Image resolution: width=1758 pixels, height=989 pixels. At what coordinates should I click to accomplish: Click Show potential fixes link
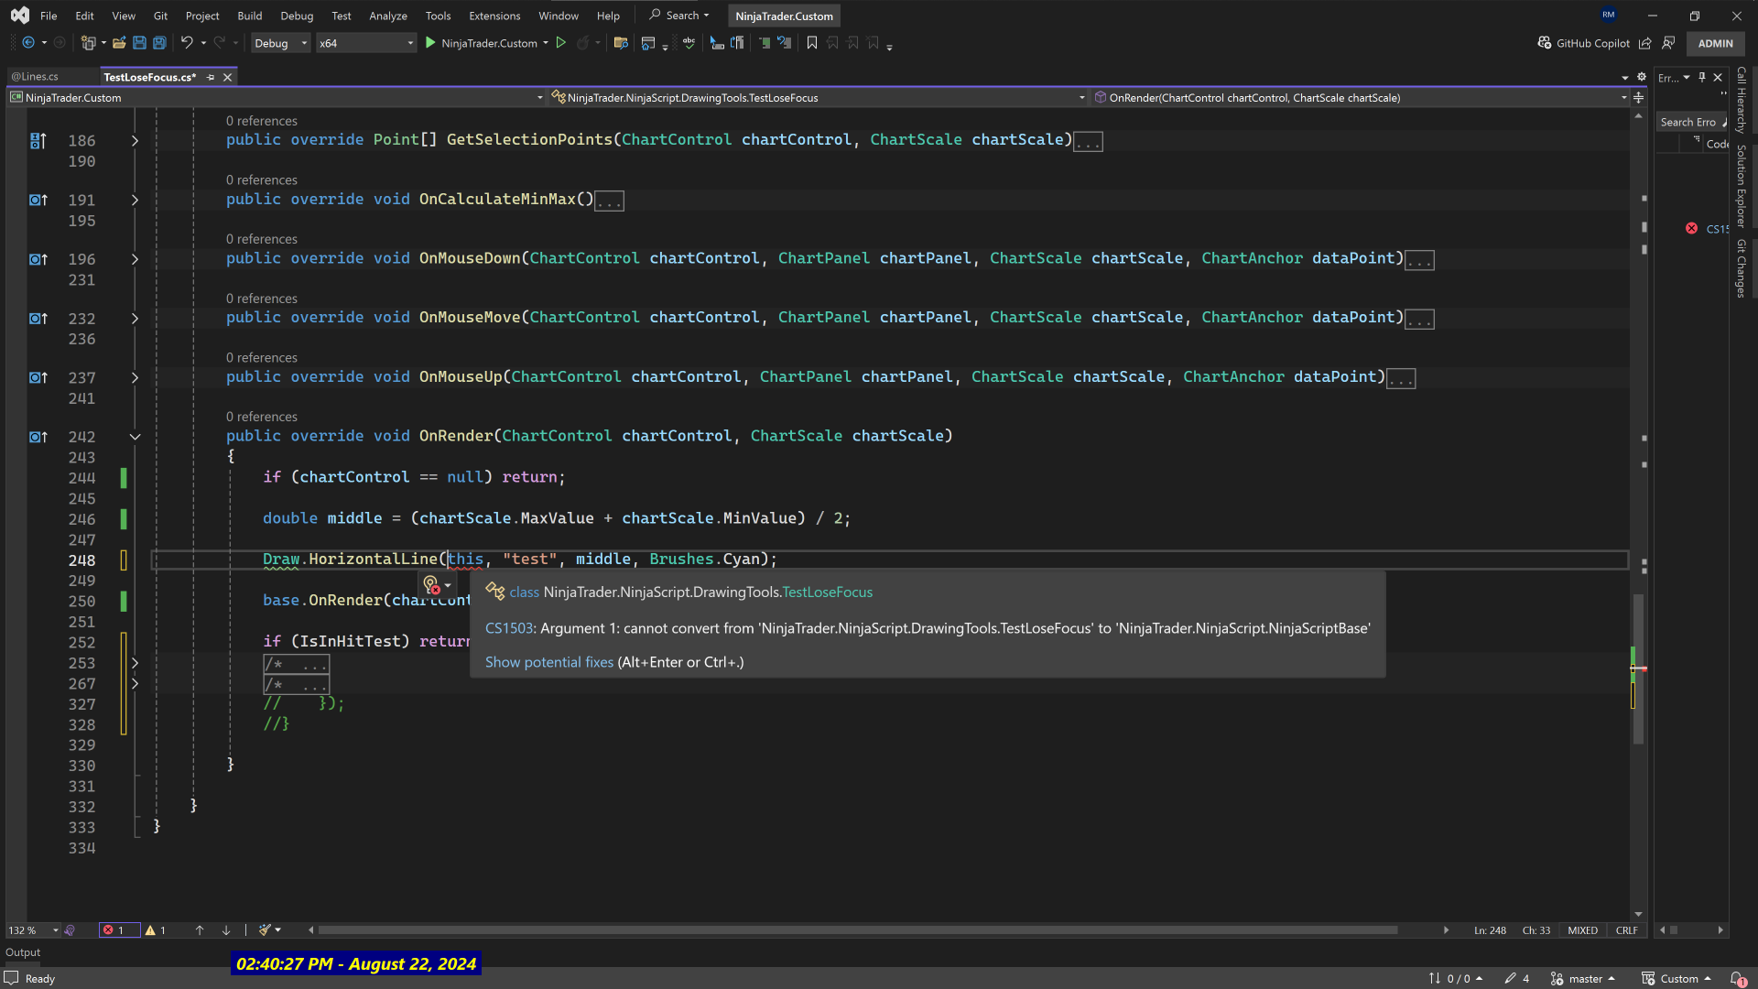click(548, 662)
